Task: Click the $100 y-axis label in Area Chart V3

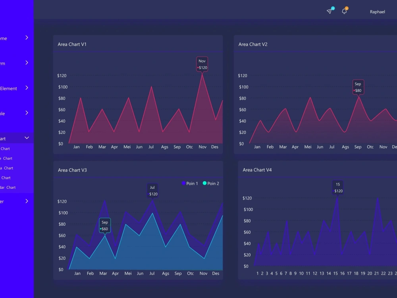Action: click(63, 213)
